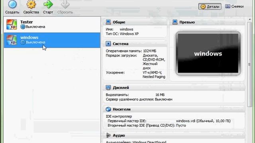Open Свойства (Settings) gear icon
Viewport: 255px width, 143px height.
coord(31,4)
